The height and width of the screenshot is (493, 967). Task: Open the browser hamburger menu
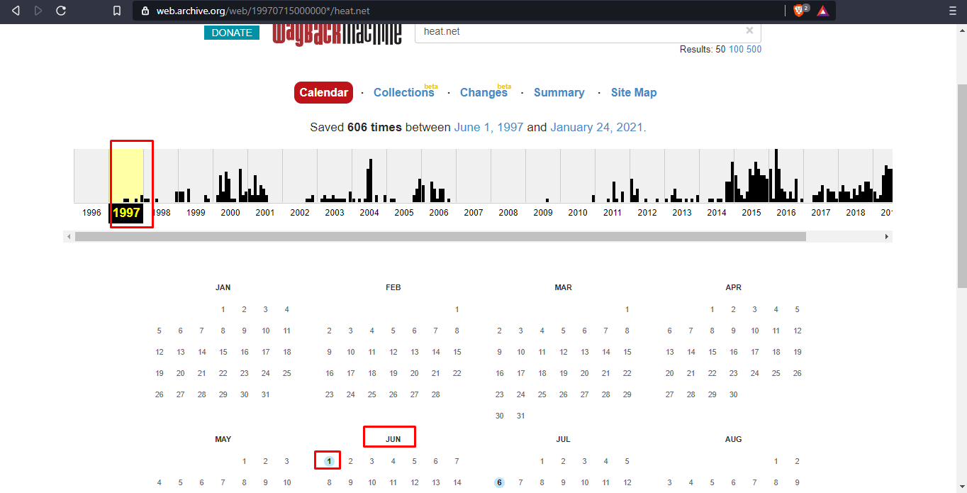point(953,11)
